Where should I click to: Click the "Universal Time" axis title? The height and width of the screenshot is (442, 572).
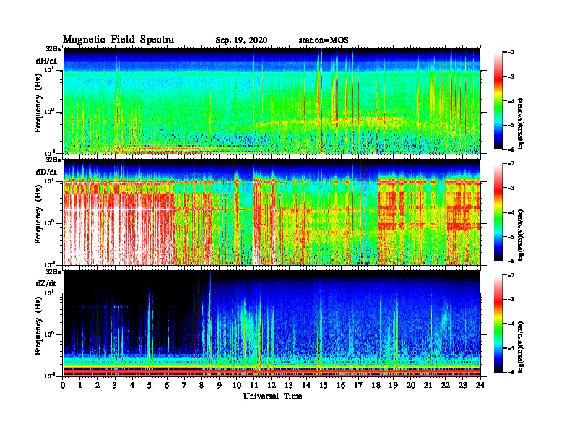[272, 396]
